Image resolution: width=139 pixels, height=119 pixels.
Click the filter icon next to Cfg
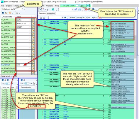click(44, 9)
